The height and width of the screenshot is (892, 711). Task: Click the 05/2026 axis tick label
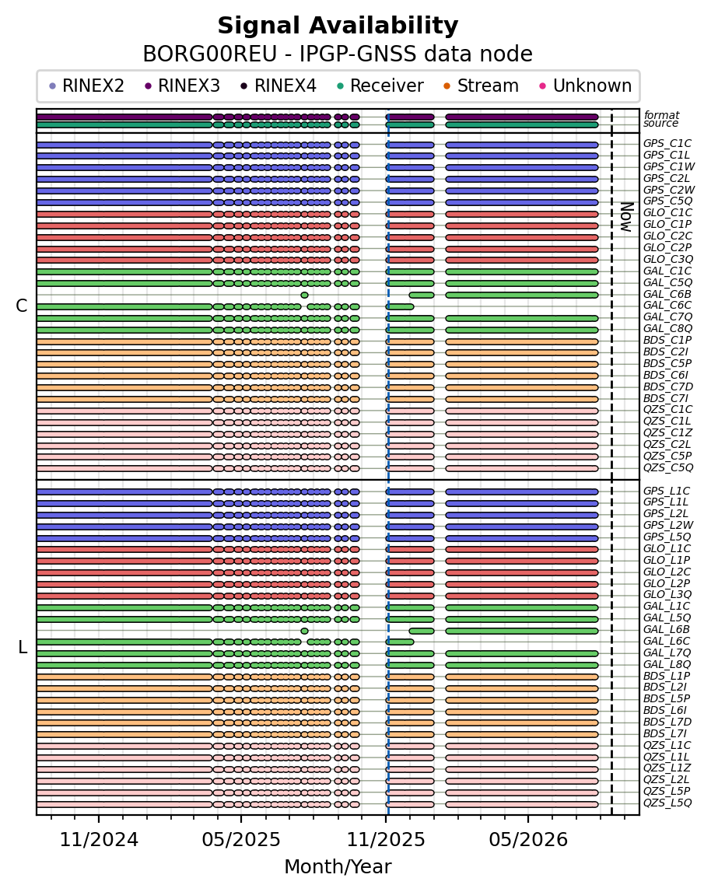pos(528,840)
